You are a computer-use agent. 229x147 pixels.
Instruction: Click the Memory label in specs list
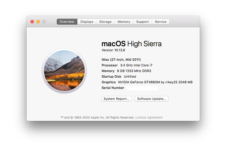[108, 71]
